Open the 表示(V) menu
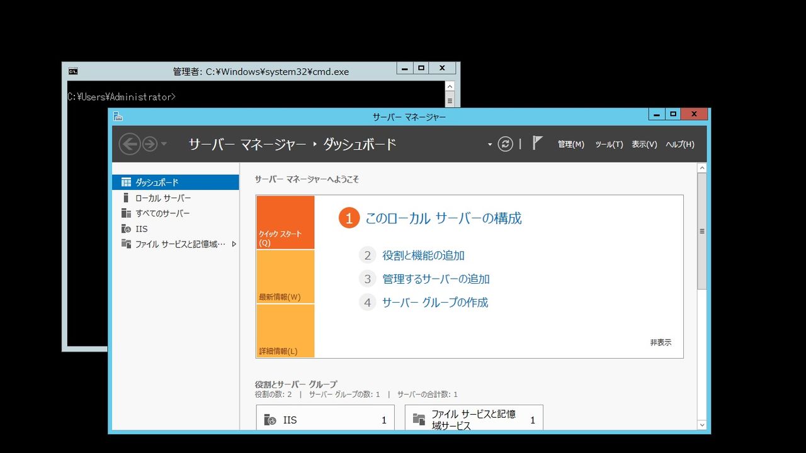Screen dimensions: 806x453 [x=644, y=144]
